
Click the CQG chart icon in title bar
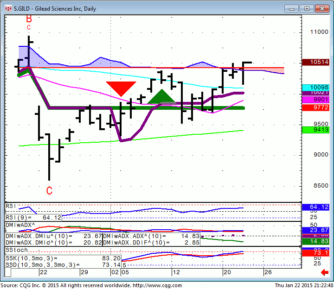point(8,8)
